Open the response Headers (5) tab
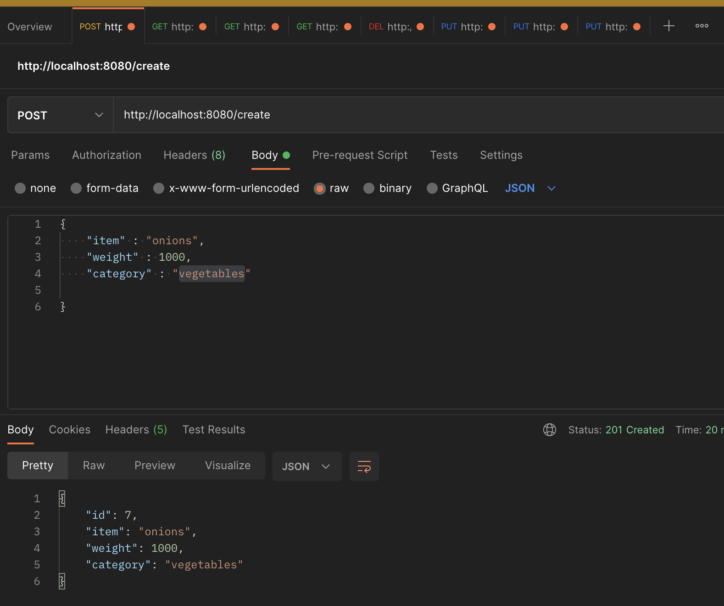The image size is (724, 606). (136, 430)
